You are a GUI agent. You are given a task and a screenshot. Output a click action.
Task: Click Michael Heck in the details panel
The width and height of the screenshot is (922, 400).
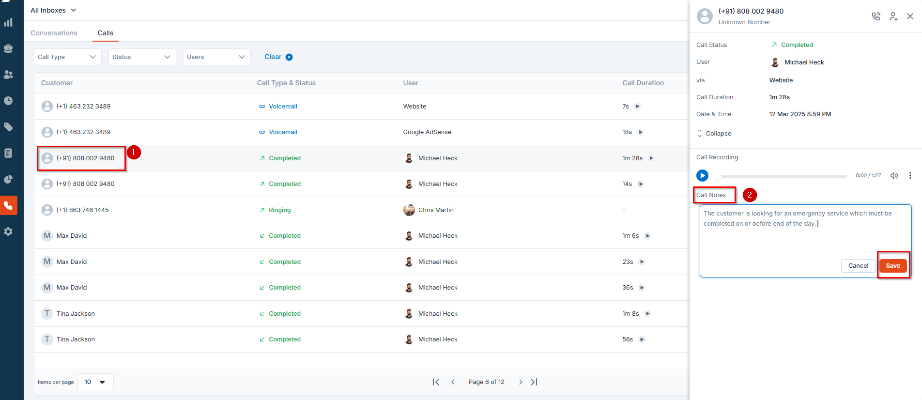pyautogui.click(x=804, y=62)
